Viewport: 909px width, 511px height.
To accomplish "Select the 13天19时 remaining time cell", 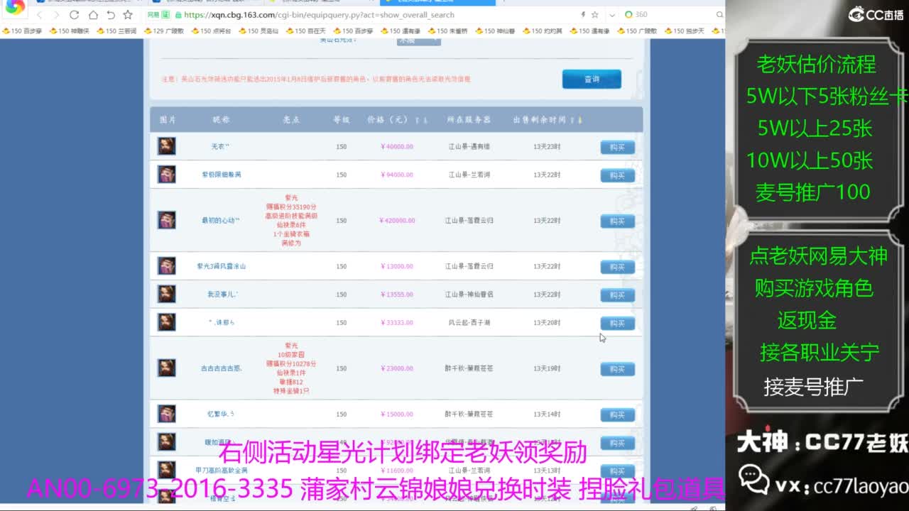I will click(x=547, y=369).
